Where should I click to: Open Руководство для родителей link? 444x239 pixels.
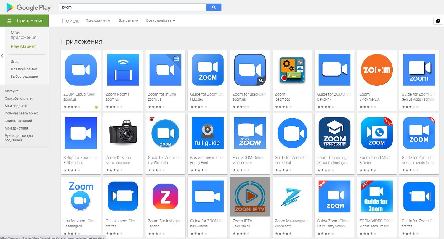click(x=19, y=138)
